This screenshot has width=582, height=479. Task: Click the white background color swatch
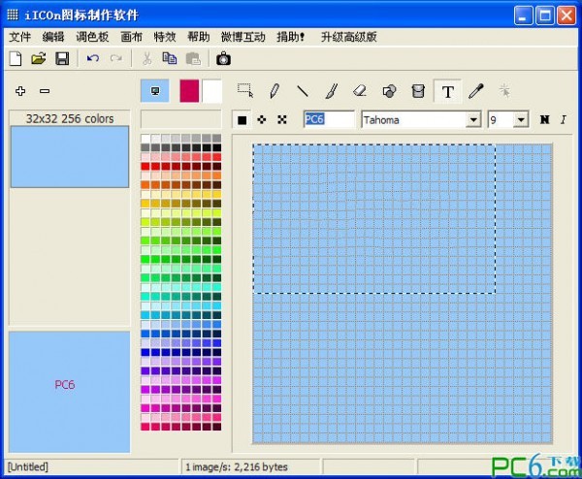click(211, 90)
